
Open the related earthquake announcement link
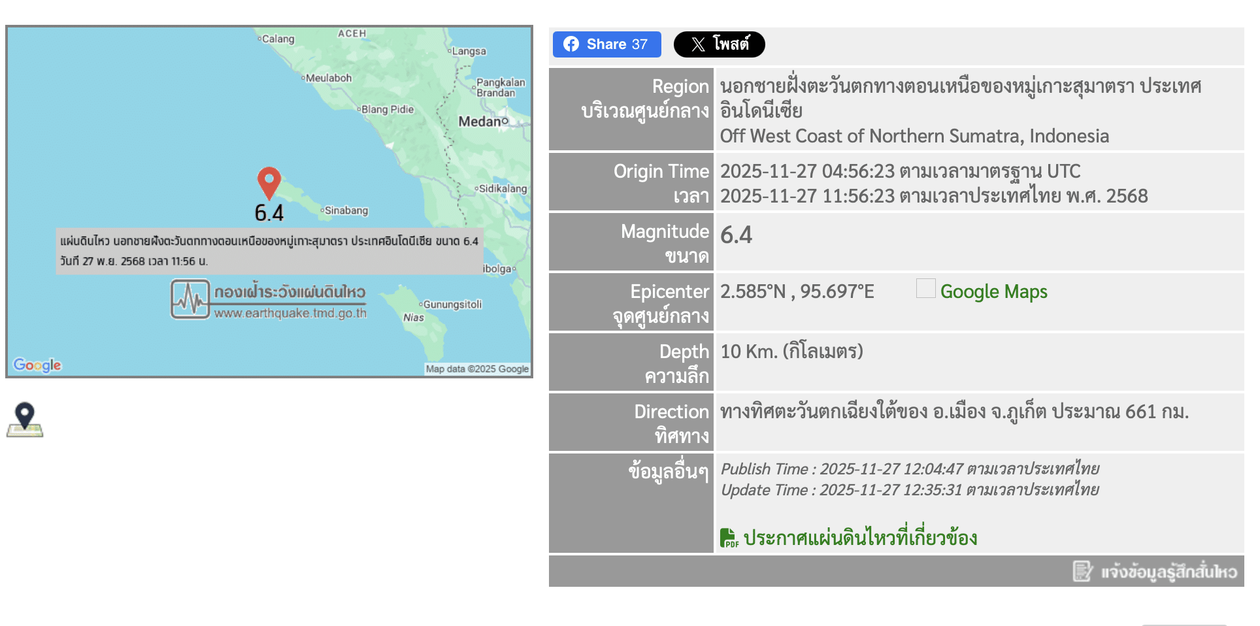click(x=860, y=538)
